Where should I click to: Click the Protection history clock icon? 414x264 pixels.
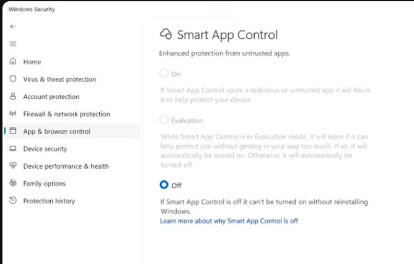(12, 200)
